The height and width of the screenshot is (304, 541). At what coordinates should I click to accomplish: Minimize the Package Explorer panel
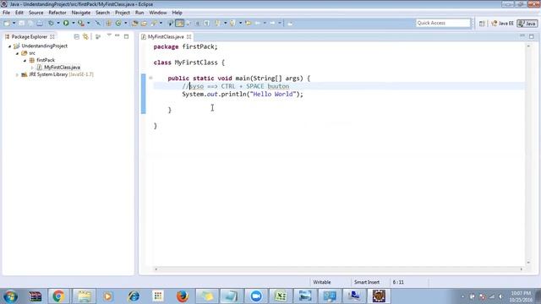tap(117, 35)
